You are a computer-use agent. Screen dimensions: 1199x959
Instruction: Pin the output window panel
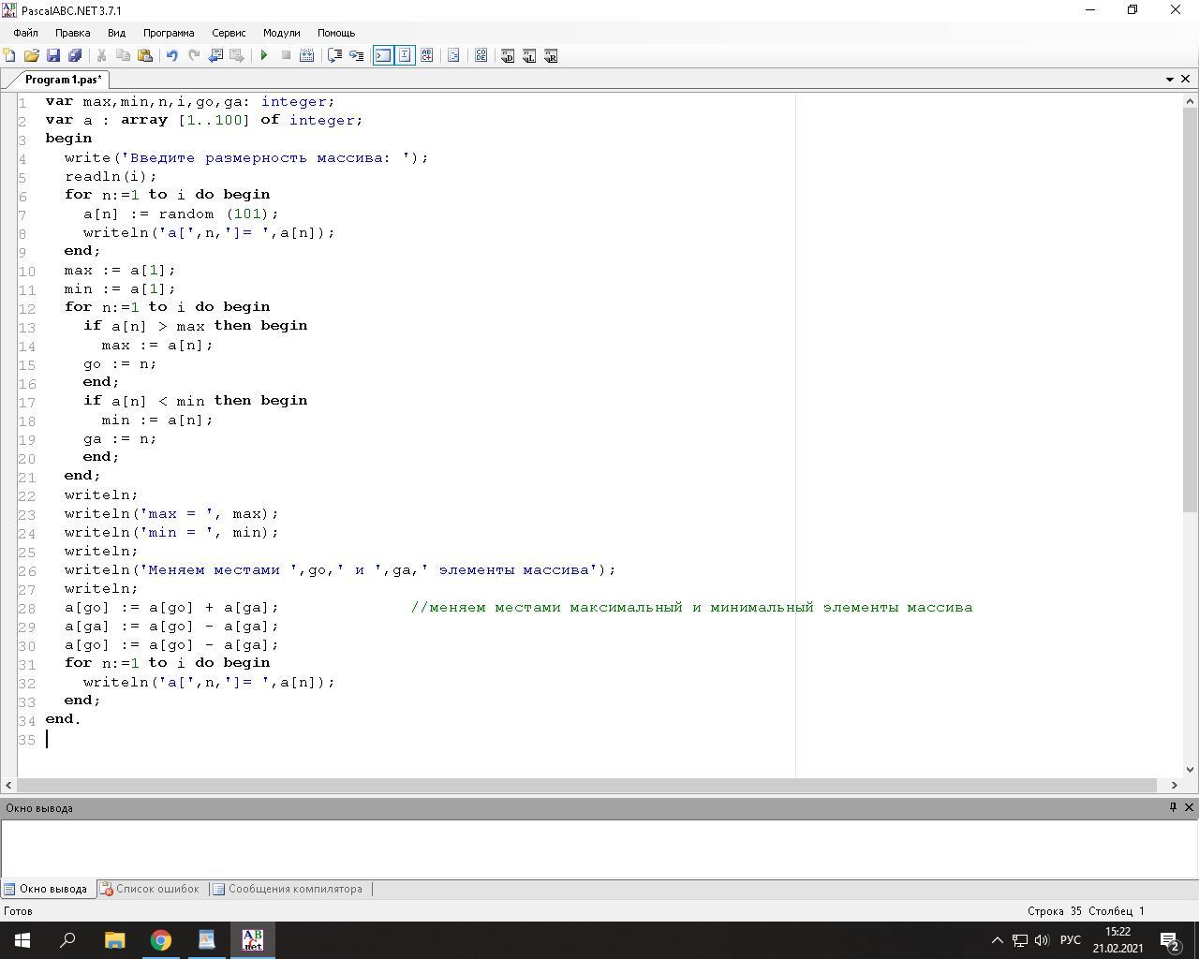[1173, 807]
